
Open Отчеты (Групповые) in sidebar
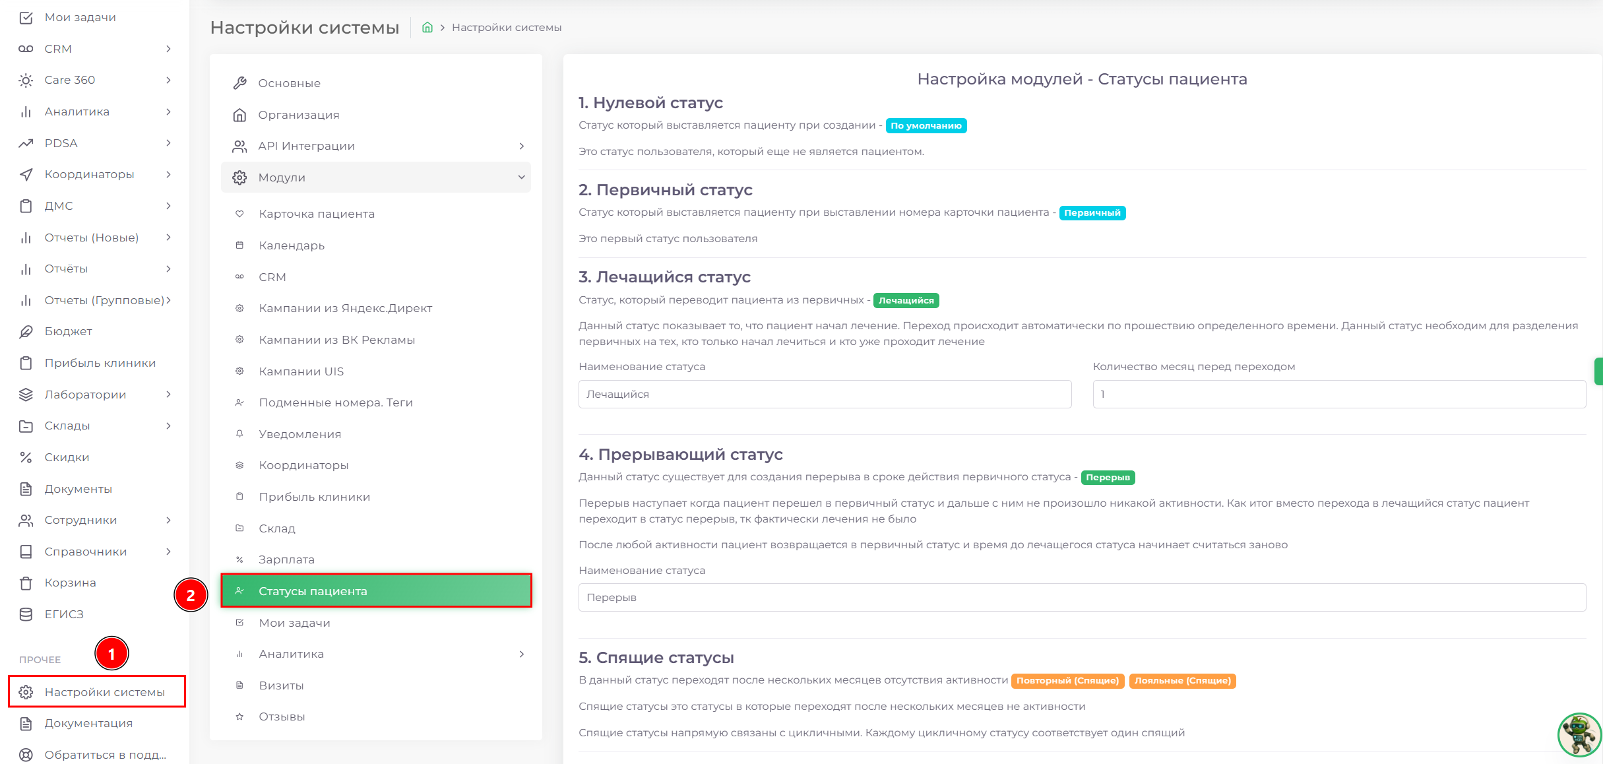[95, 300]
